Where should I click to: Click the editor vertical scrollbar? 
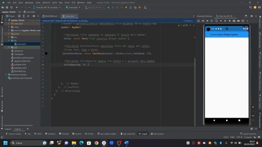pyautogui.click(x=194, y=91)
